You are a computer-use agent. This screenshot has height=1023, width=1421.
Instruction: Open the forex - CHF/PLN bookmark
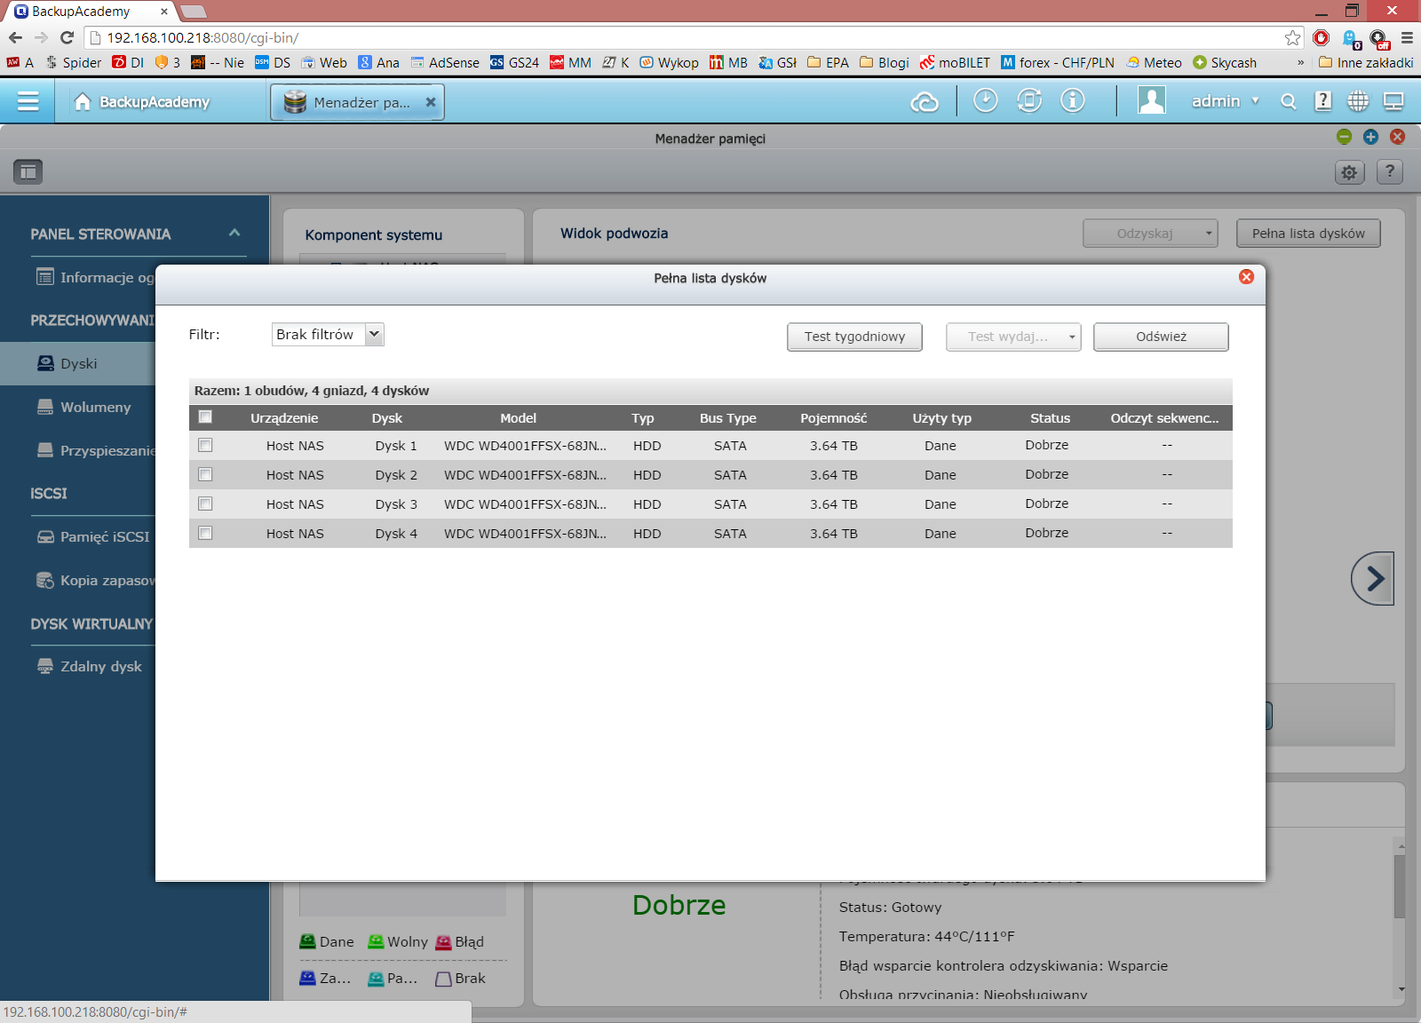coord(1057,62)
